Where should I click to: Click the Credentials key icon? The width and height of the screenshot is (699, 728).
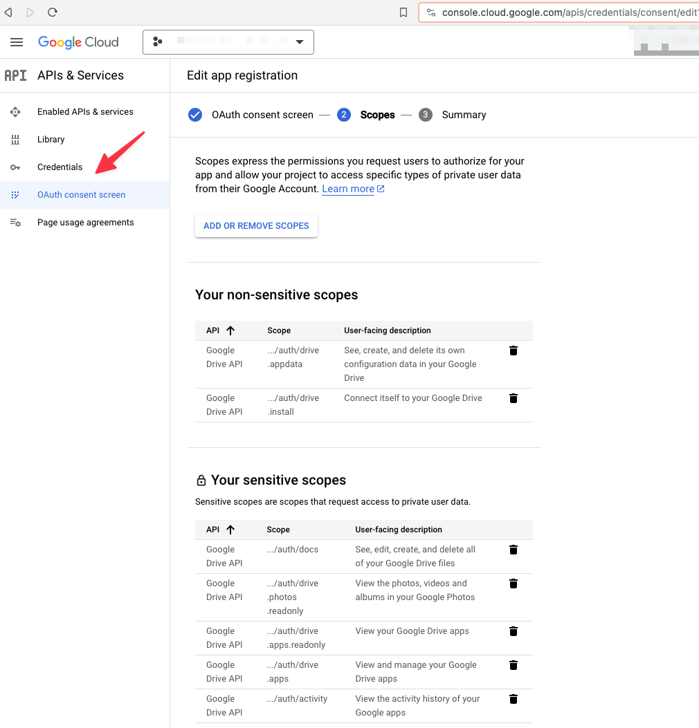click(x=15, y=167)
